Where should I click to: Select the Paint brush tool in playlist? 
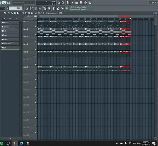(x=12, y=13)
